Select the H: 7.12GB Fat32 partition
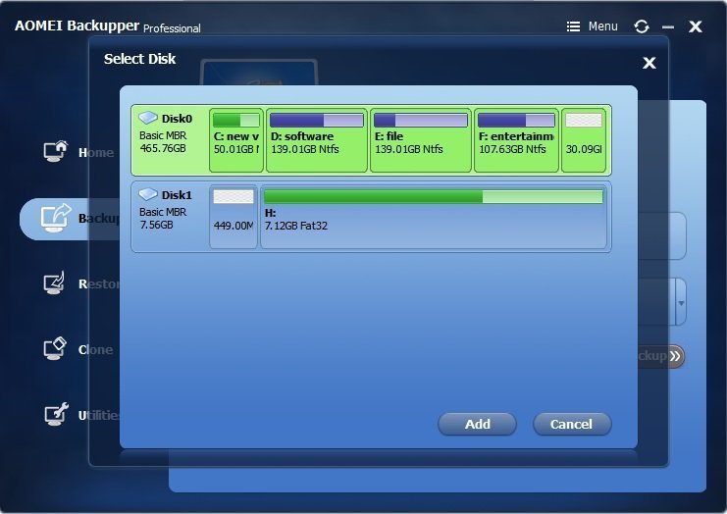Viewport: 727px width, 514px height. [x=434, y=217]
